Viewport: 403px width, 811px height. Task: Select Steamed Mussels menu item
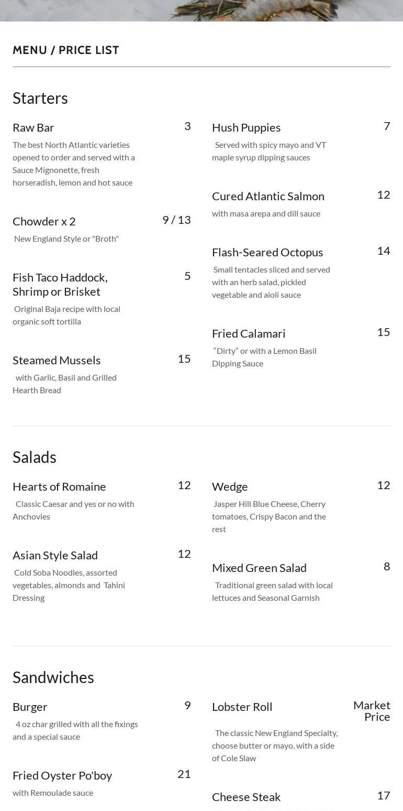click(x=57, y=360)
